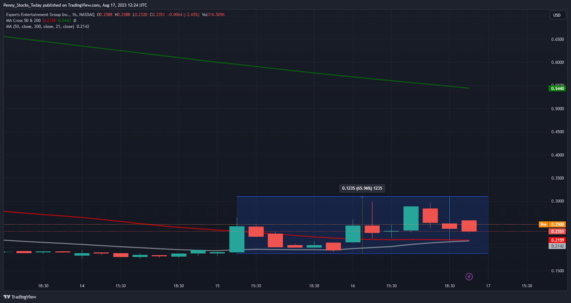Image resolution: width=571 pixels, height=303 pixels.
Task: Click the -0.0064 (-2.65%) change value
Action: (x=183, y=15)
